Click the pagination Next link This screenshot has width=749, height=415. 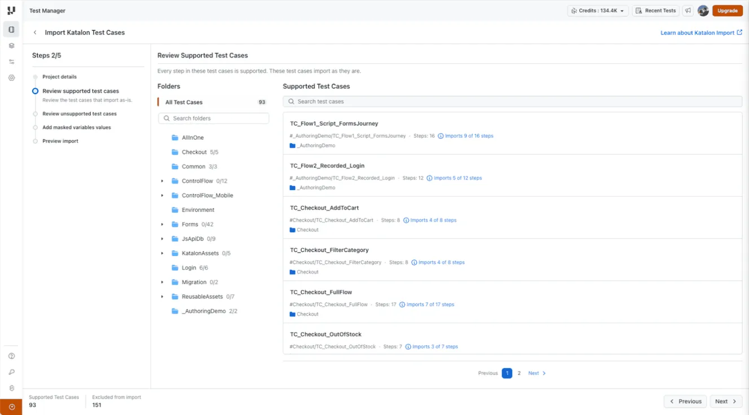pos(537,373)
